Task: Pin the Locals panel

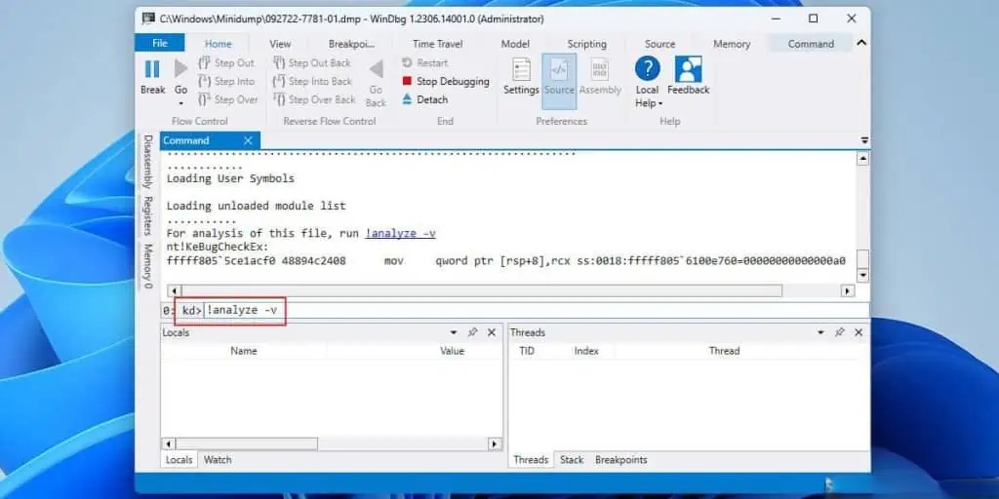Action: (x=472, y=332)
